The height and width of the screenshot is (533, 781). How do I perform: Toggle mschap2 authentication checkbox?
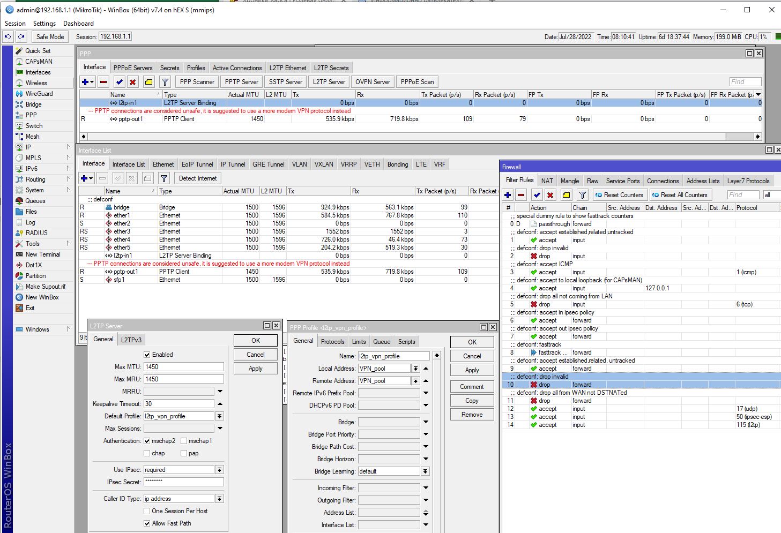click(x=147, y=441)
